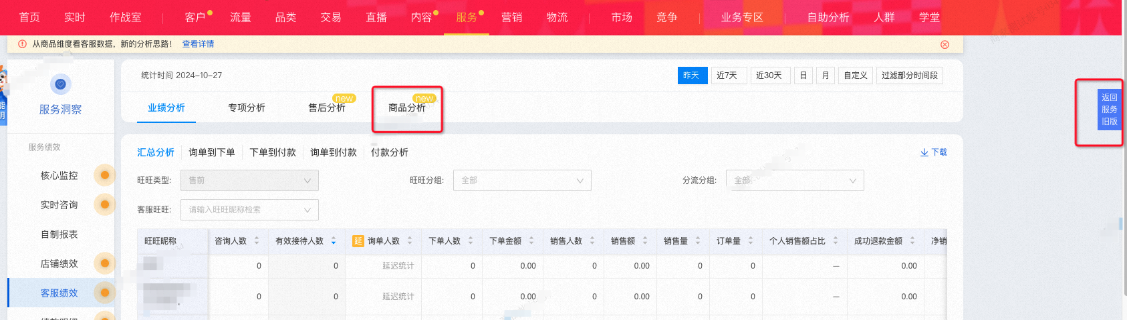
Task: Click orange dot beside 核心监控
Action: 104,175
